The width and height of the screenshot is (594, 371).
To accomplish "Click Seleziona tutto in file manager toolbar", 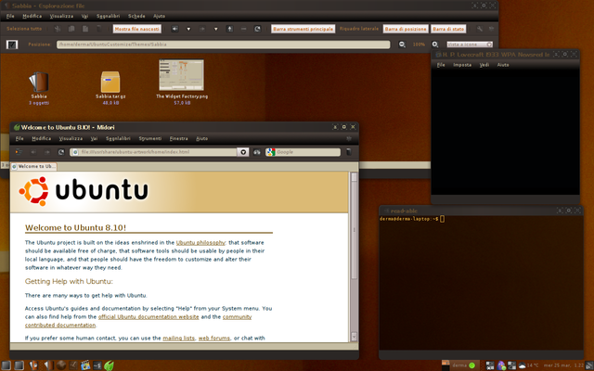I will click(x=24, y=29).
